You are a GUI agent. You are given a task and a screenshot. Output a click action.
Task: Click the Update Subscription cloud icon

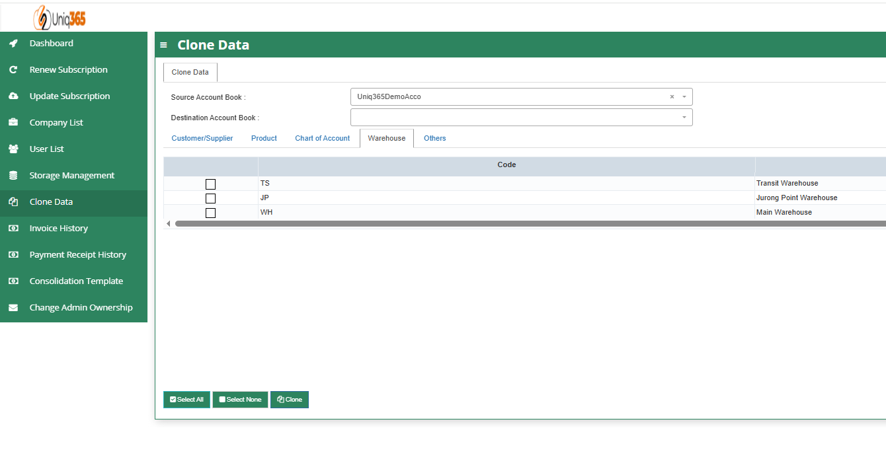[13, 96]
